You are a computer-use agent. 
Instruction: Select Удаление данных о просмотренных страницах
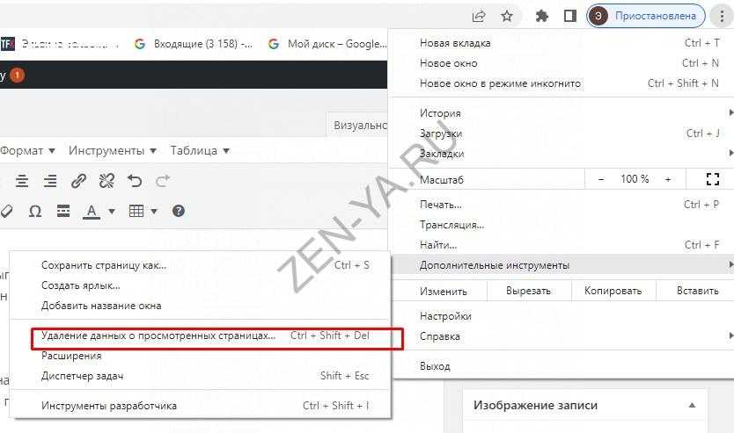click(158, 336)
